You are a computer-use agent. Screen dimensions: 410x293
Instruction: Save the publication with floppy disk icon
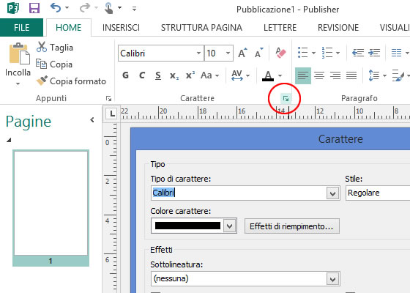click(x=34, y=8)
